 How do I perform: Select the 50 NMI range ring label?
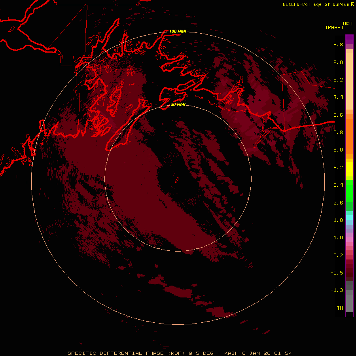pyautogui.click(x=178, y=104)
